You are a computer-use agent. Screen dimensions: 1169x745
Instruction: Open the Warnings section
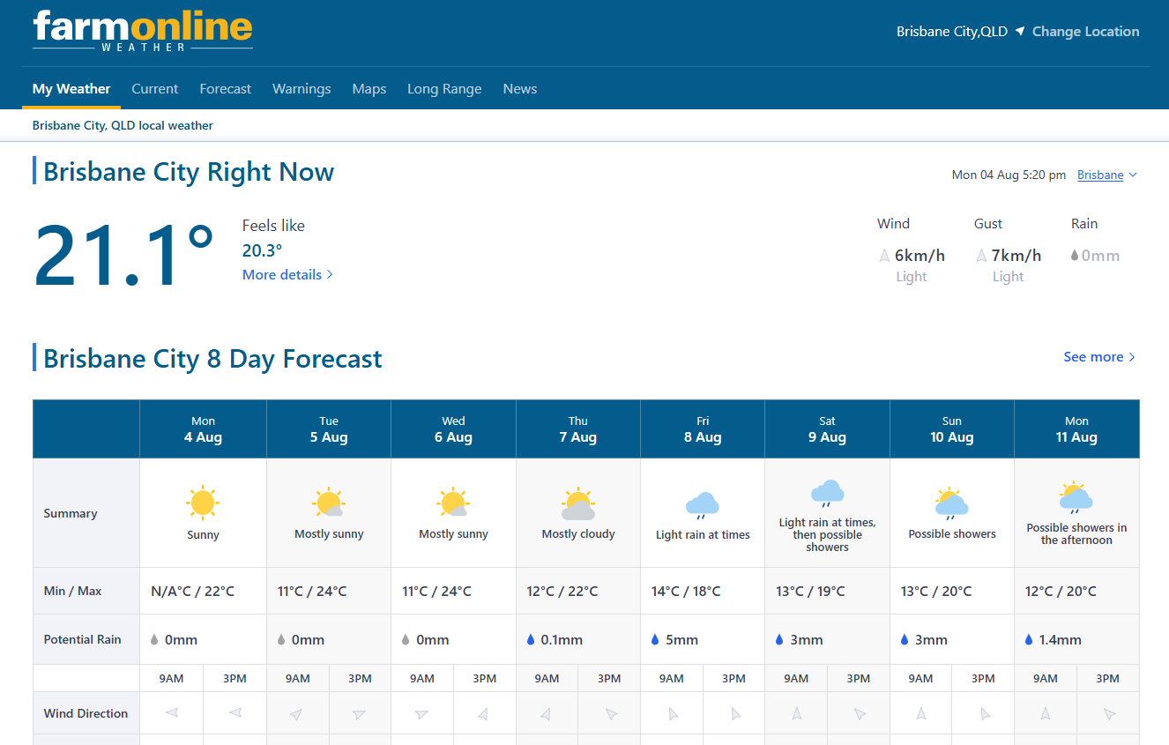pyautogui.click(x=302, y=88)
